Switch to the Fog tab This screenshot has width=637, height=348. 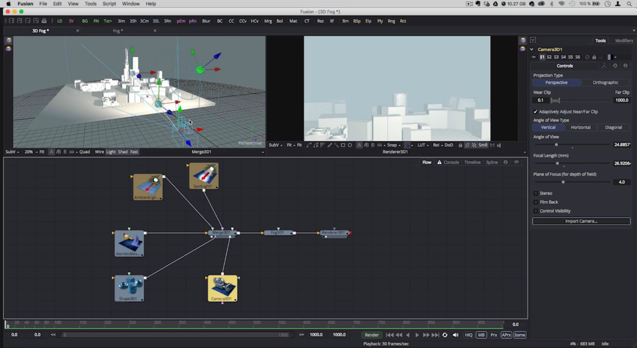(x=117, y=31)
